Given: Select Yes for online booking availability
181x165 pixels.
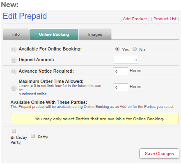Looking at the screenshot, I should 117,49.
